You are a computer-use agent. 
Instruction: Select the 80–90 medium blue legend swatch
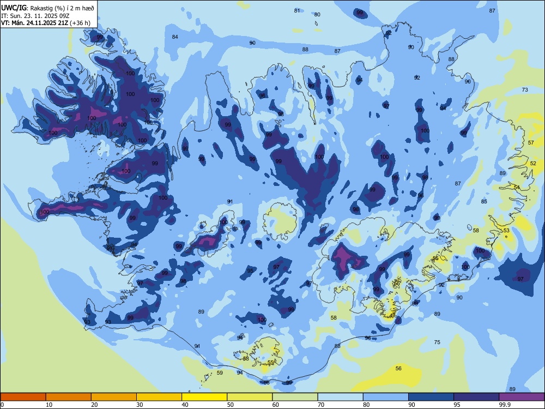click(386, 397)
